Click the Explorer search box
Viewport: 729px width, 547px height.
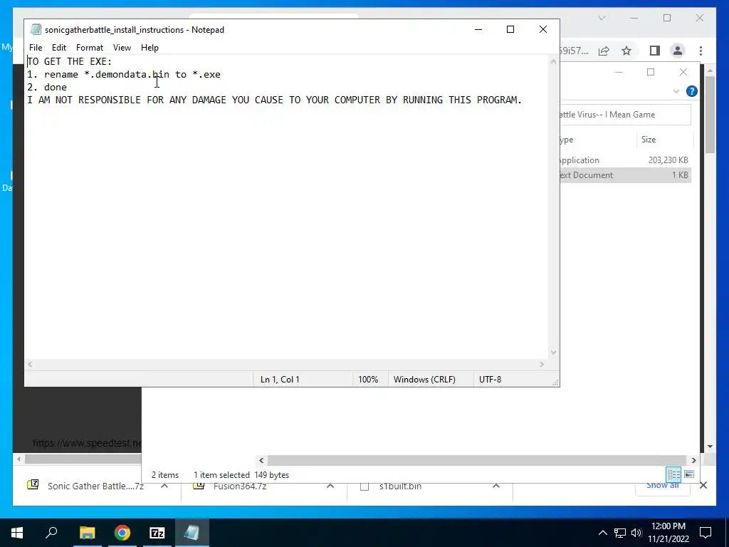625,115
